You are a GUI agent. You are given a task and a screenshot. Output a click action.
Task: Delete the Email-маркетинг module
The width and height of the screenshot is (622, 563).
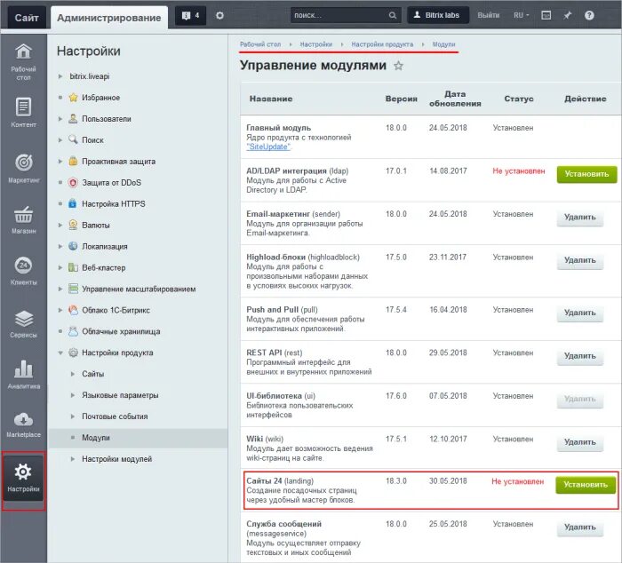pyautogui.click(x=580, y=218)
